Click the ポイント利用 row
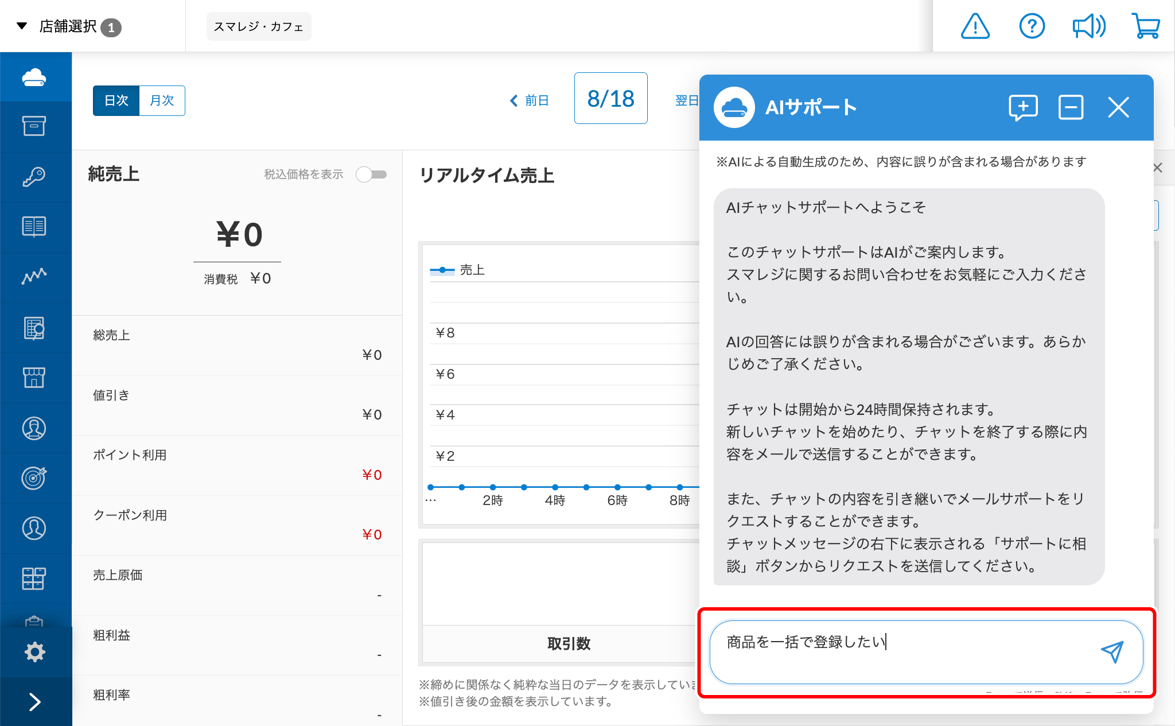 238,465
